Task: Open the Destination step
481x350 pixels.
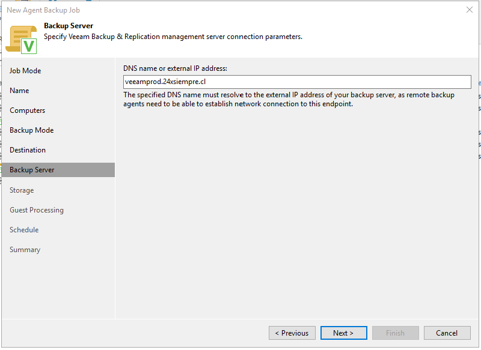Action: 28,150
